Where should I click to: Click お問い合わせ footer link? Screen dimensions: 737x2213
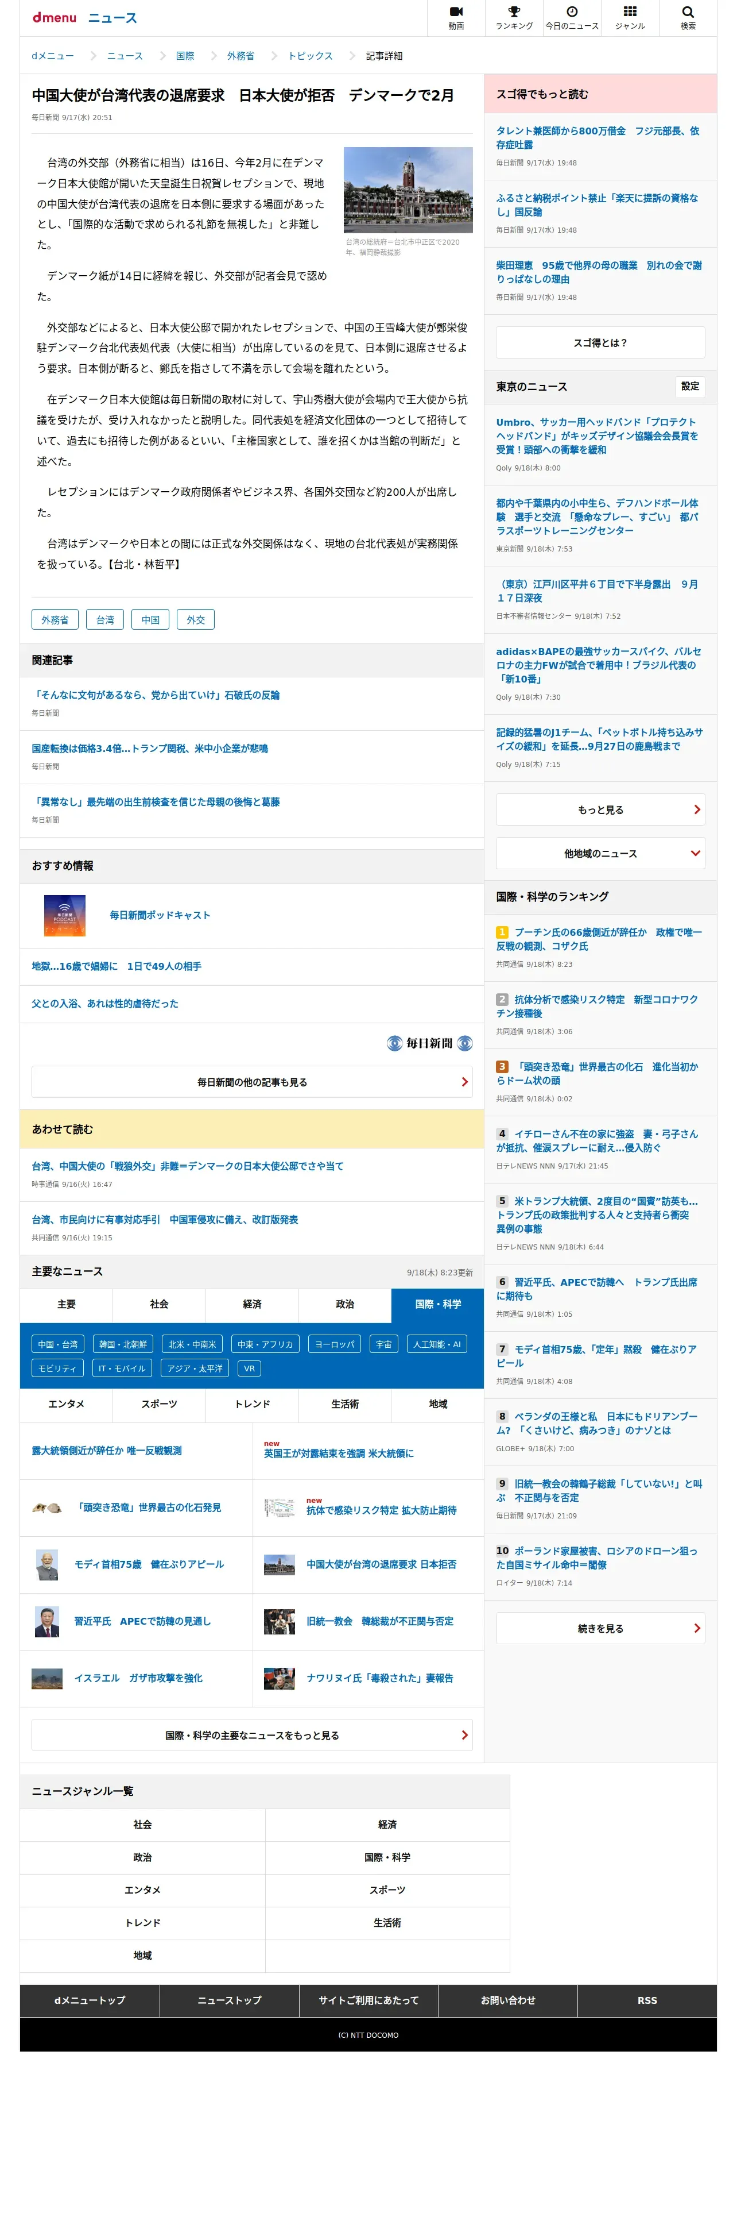point(508,2000)
